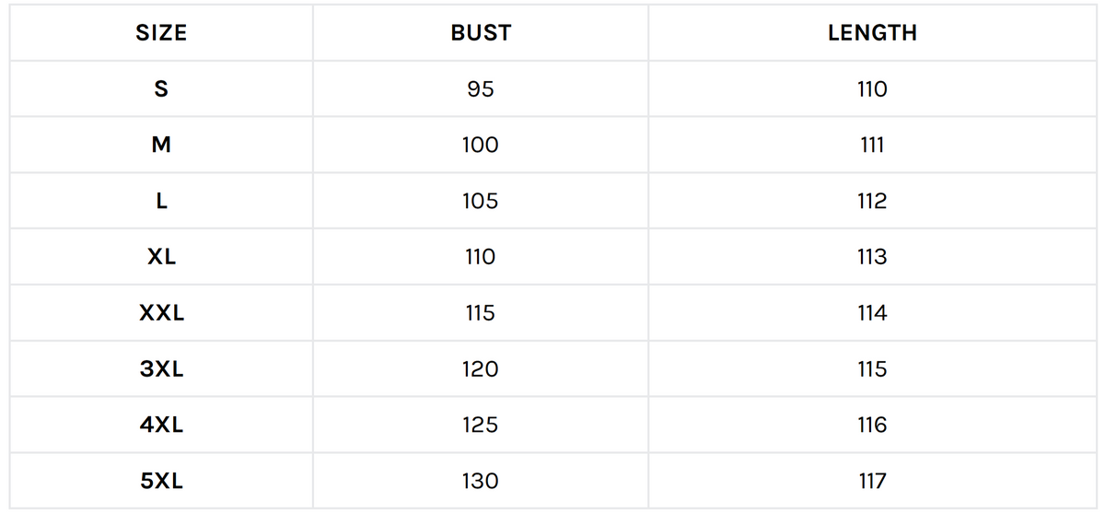
Task: Select the 5XL size cell
Action: click(161, 481)
